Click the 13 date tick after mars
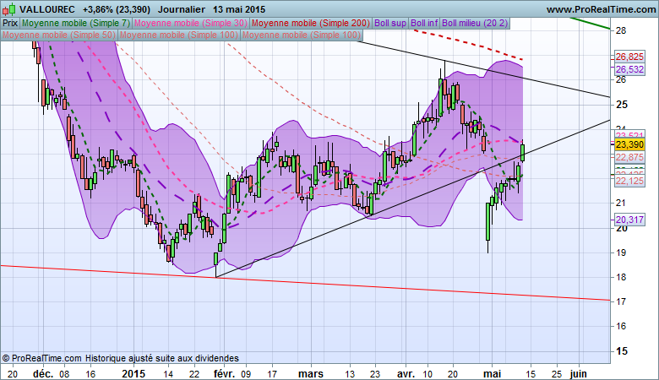 pos(350,374)
